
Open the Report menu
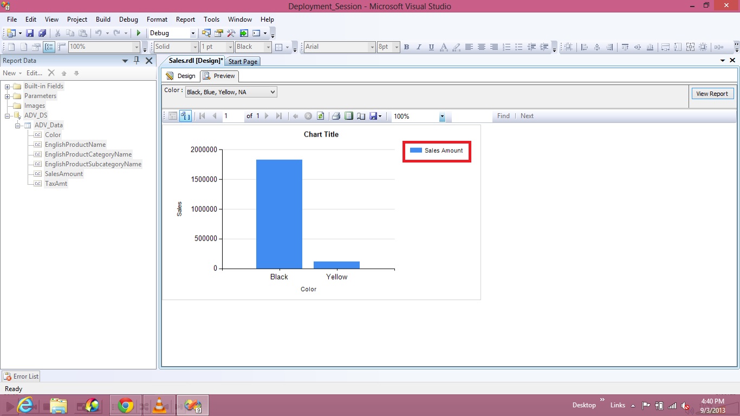click(x=185, y=19)
